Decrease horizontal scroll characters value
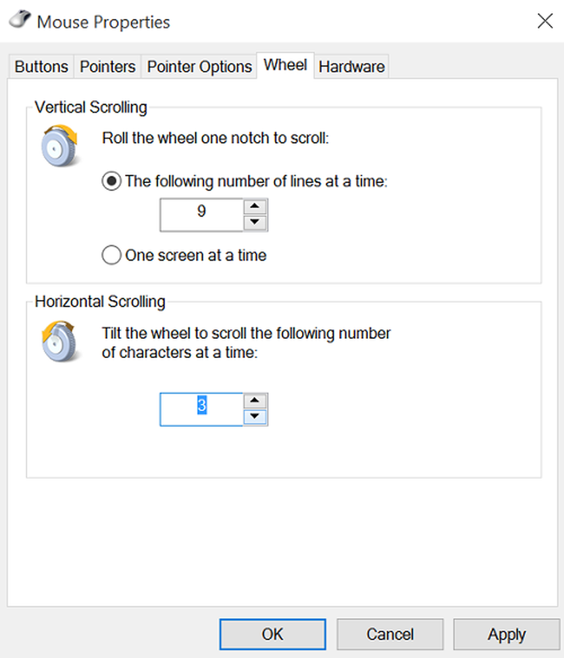This screenshot has height=658, width=564. 255,417
